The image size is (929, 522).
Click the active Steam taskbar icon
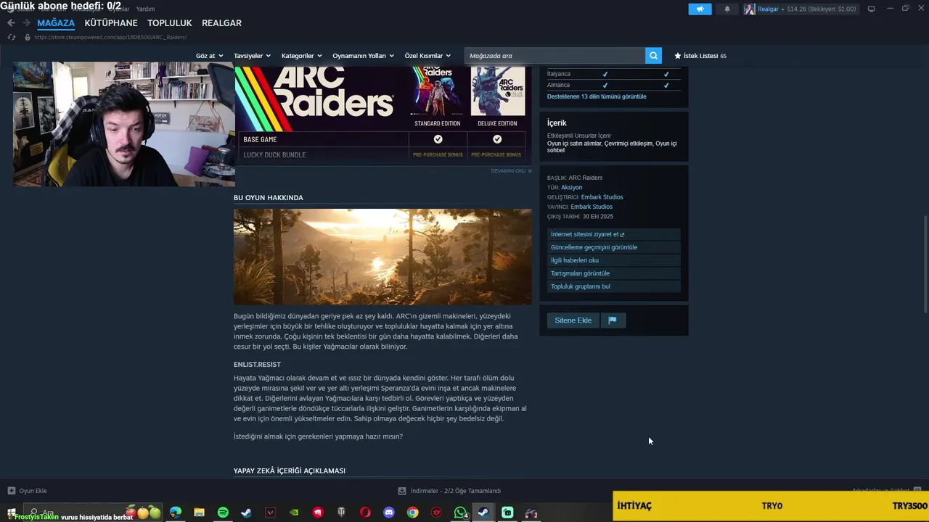click(483, 513)
